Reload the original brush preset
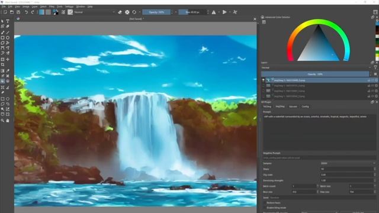The image size is (379, 213). 134,12
